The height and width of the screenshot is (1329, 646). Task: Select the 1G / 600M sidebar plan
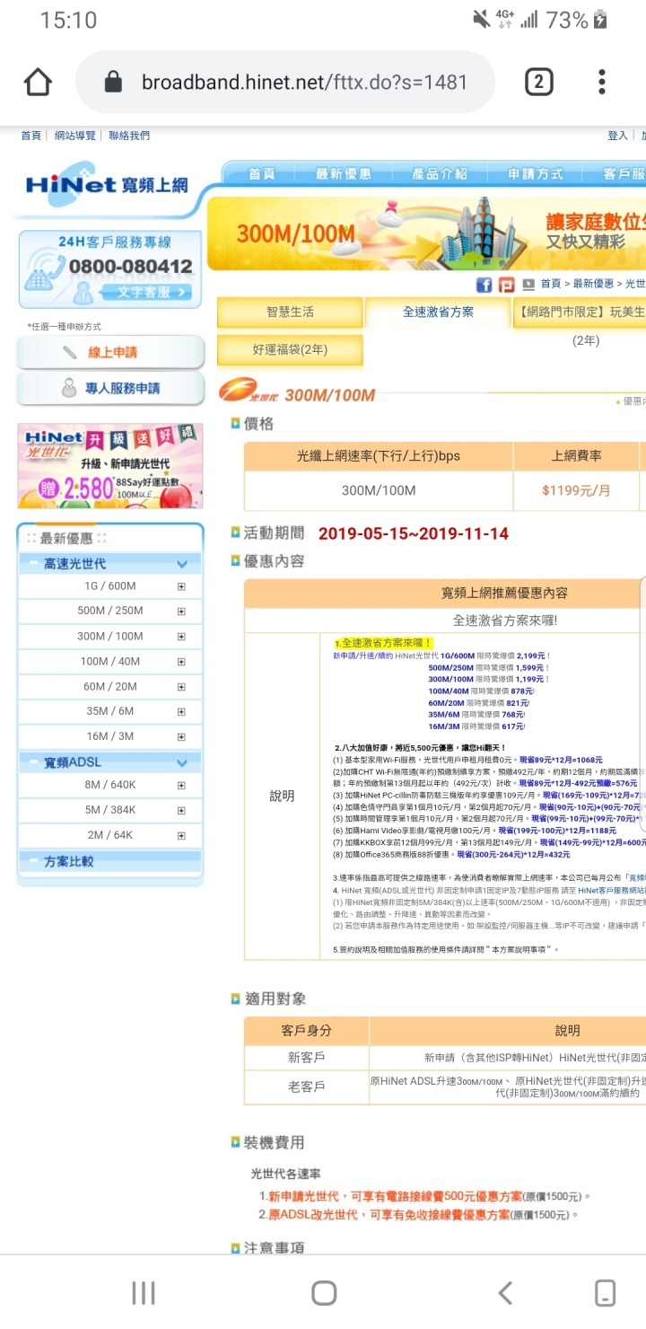tap(110, 586)
